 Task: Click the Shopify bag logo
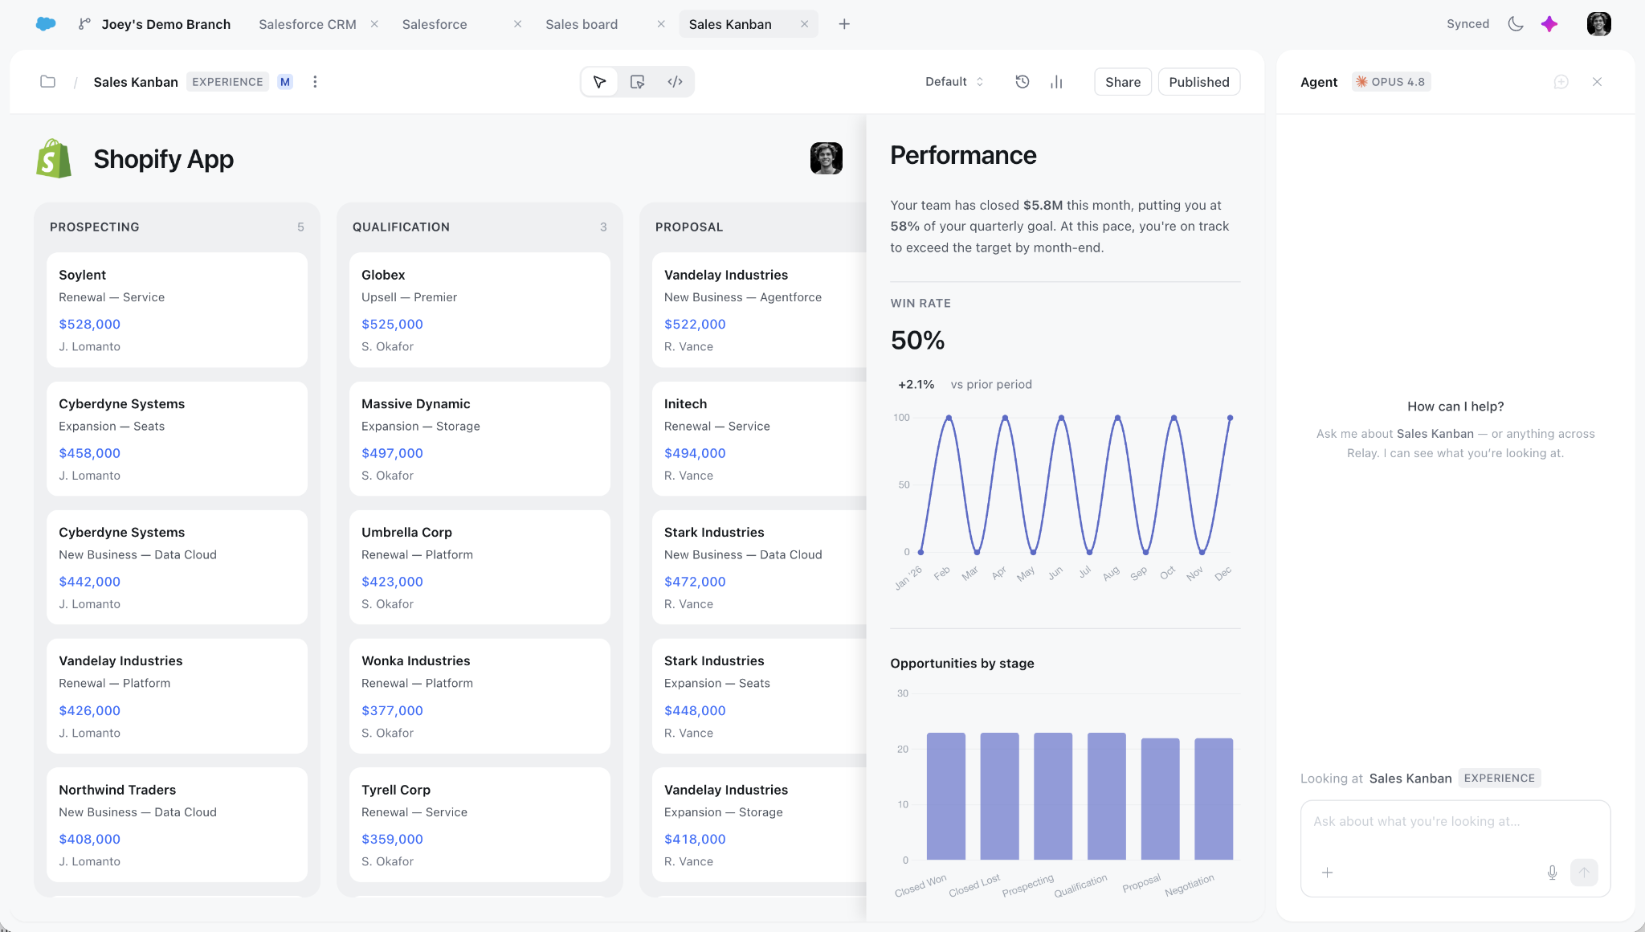coord(54,158)
